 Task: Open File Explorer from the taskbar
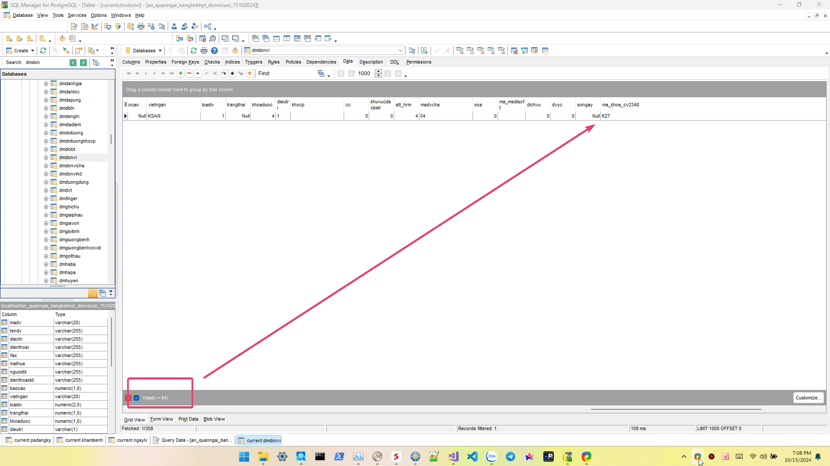(x=263, y=456)
